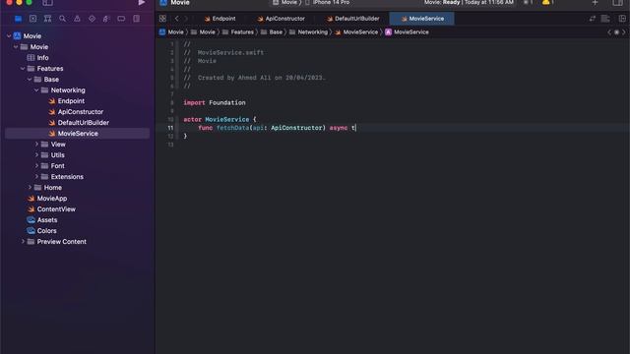Open Endpoint swift file in navigator

67,101
